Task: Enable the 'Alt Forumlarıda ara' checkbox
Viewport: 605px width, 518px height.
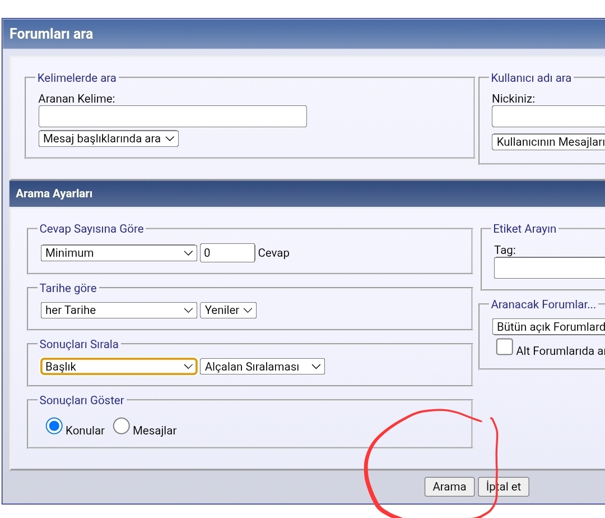Action: [505, 347]
